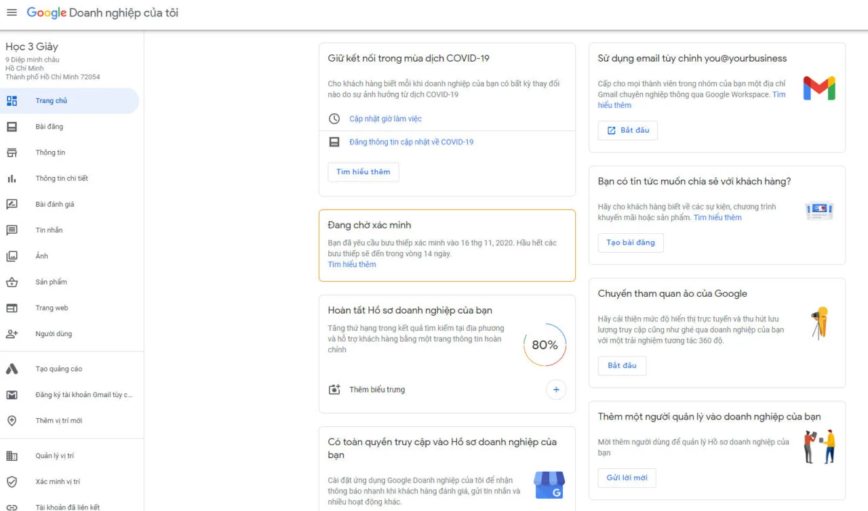Click Bắt đầu button in virtual tour card
The width and height of the screenshot is (868, 511).
(x=622, y=366)
